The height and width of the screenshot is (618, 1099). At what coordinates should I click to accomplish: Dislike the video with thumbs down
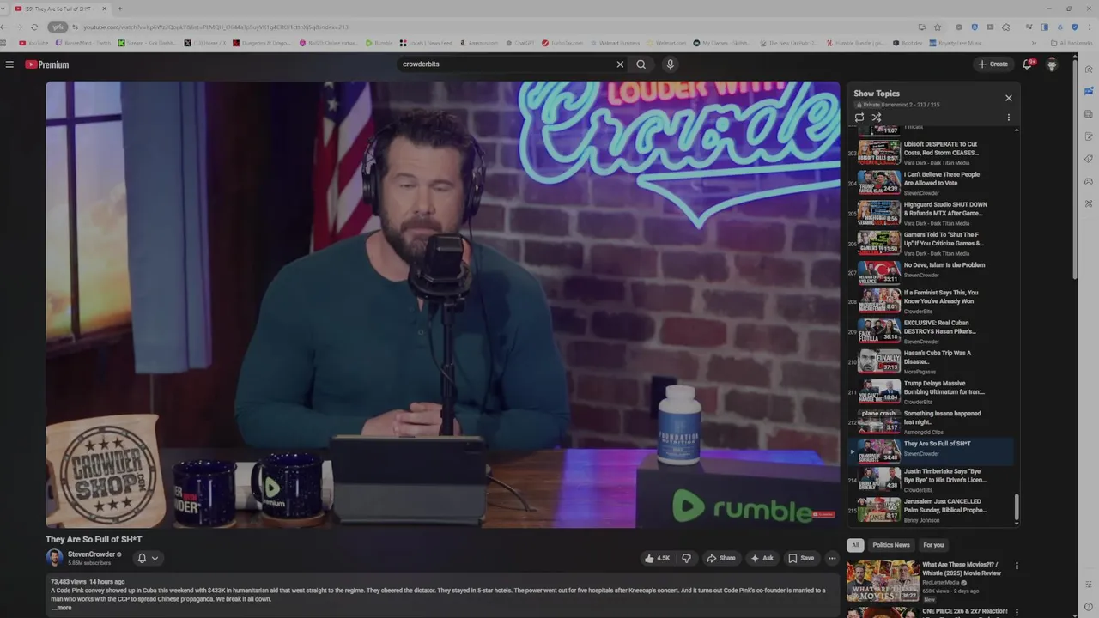coord(686,558)
